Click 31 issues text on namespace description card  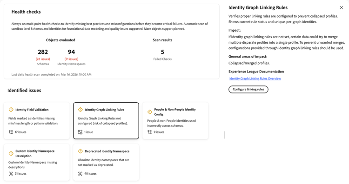pos(20,174)
